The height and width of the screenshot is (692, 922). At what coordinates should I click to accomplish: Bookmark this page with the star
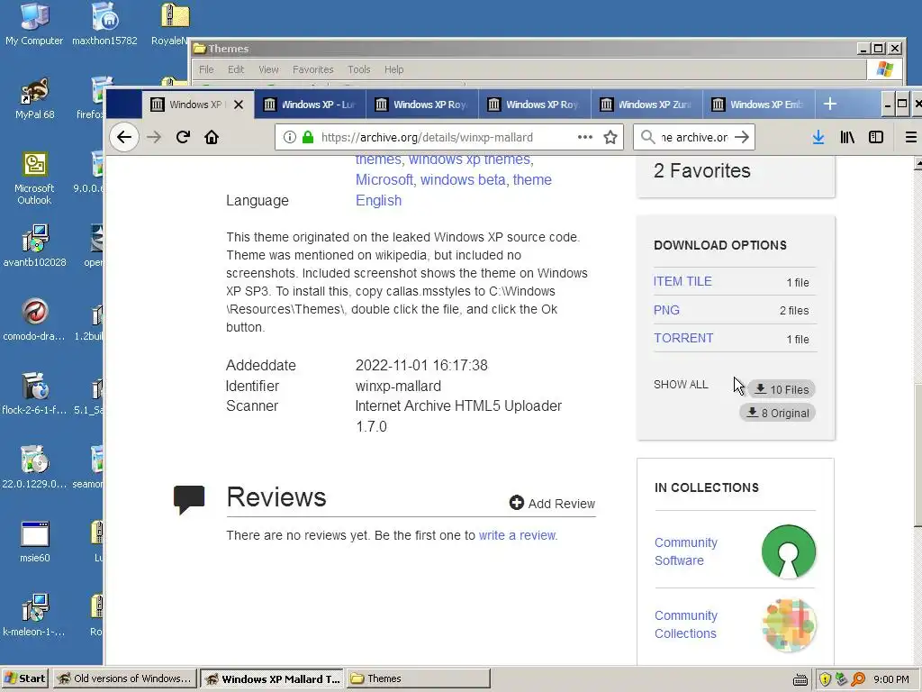tap(610, 137)
